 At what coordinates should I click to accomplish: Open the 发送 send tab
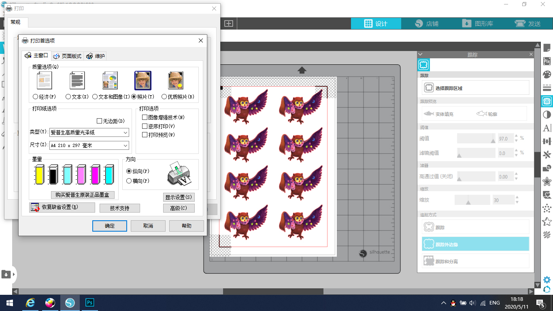528,23
